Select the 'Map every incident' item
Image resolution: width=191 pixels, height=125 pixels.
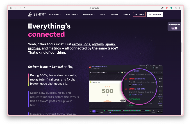[x=53, y=114]
